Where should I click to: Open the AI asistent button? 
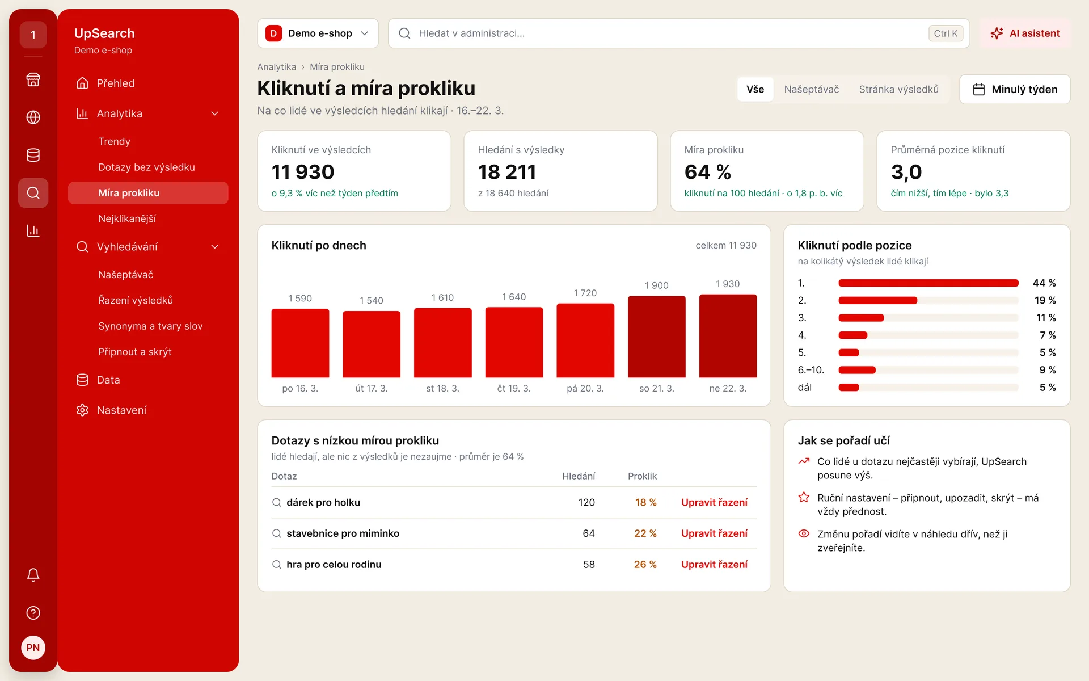[x=1025, y=33]
